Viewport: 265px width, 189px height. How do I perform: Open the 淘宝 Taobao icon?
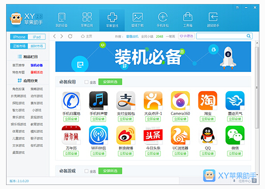click(x=208, y=101)
